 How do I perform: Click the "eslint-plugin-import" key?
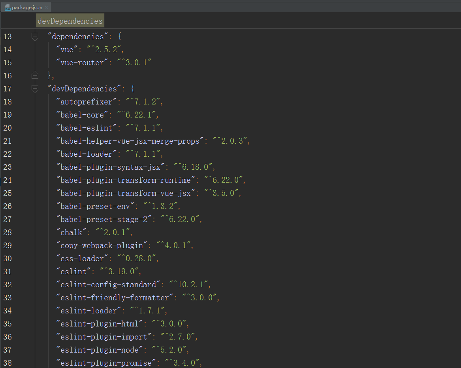coord(104,337)
